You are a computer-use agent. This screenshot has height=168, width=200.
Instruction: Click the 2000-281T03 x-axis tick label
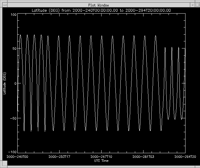click(143, 157)
